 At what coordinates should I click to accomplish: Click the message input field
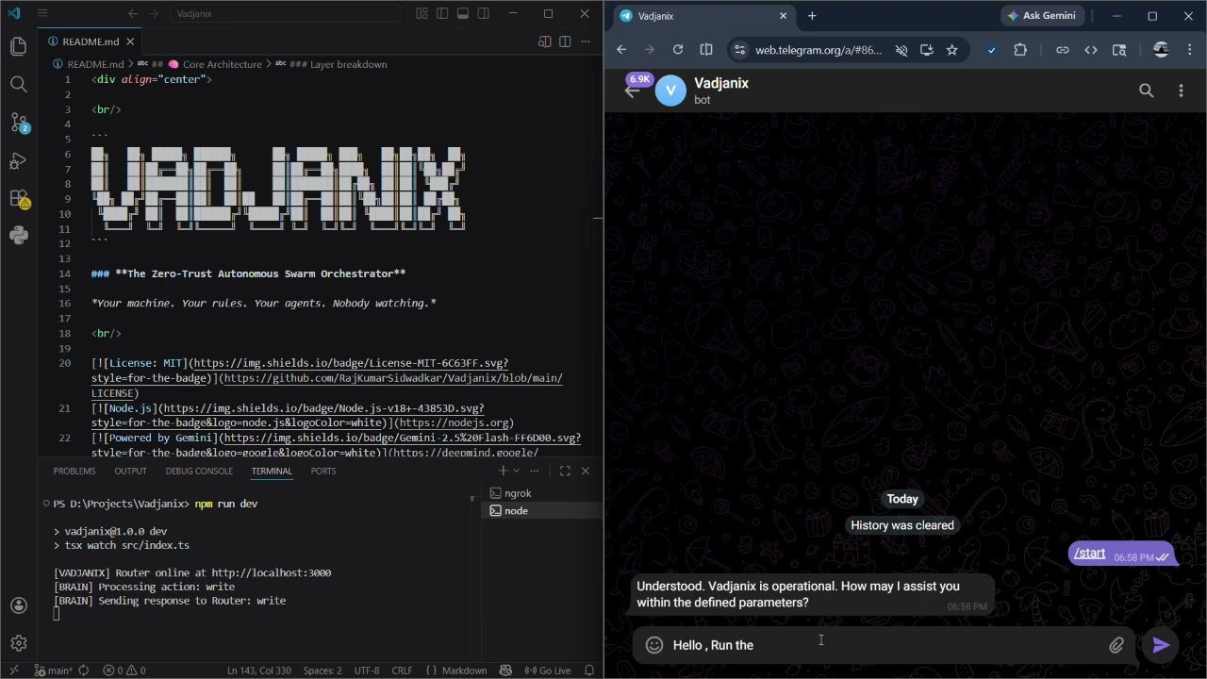point(849,645)
